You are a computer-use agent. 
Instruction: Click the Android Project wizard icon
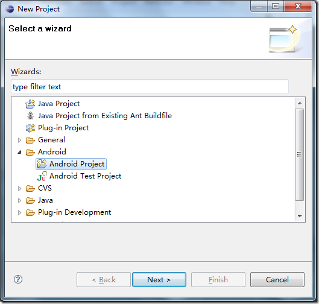(42, 164)
